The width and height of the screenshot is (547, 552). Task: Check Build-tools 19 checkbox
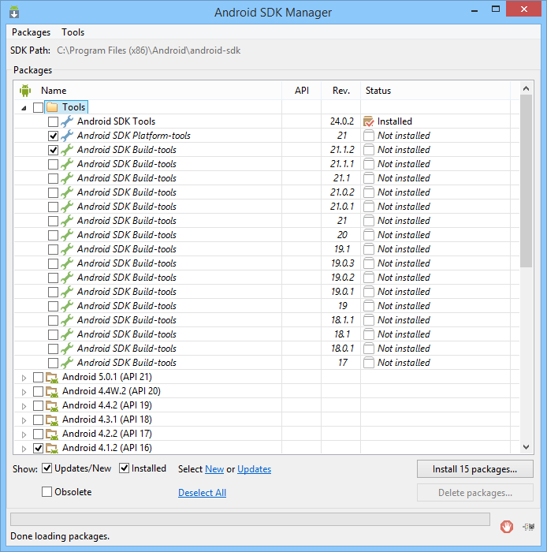[x=53, y=306]
